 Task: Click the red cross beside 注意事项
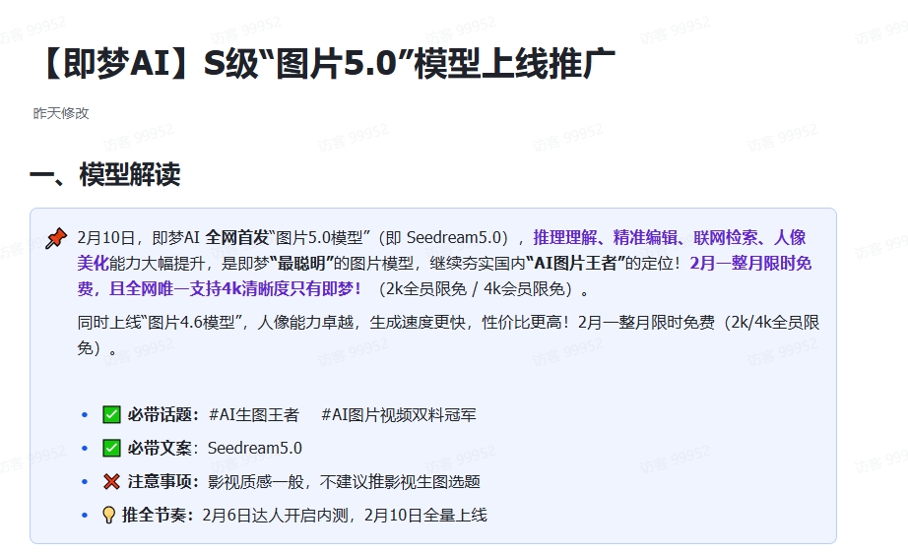tap(111, 481)
